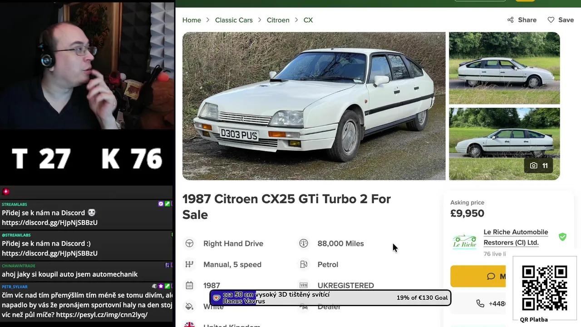Image resolution: width=581 pixels, height=327 pixels.
Task: Click the fuel pump icon beside Petrol
Action: (304, 264)
